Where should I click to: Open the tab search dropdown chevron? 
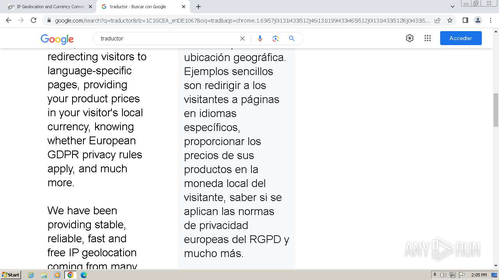coord(453,7)
